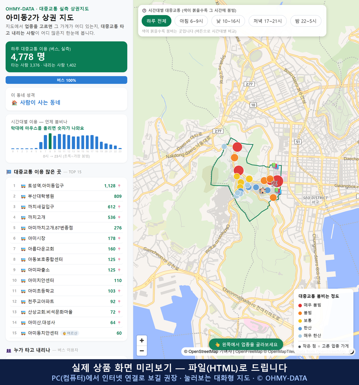This screenshot has height=385, width=359.
Task: Select the 밤 22~5시 time filter
Action: (x=306, y=21)
